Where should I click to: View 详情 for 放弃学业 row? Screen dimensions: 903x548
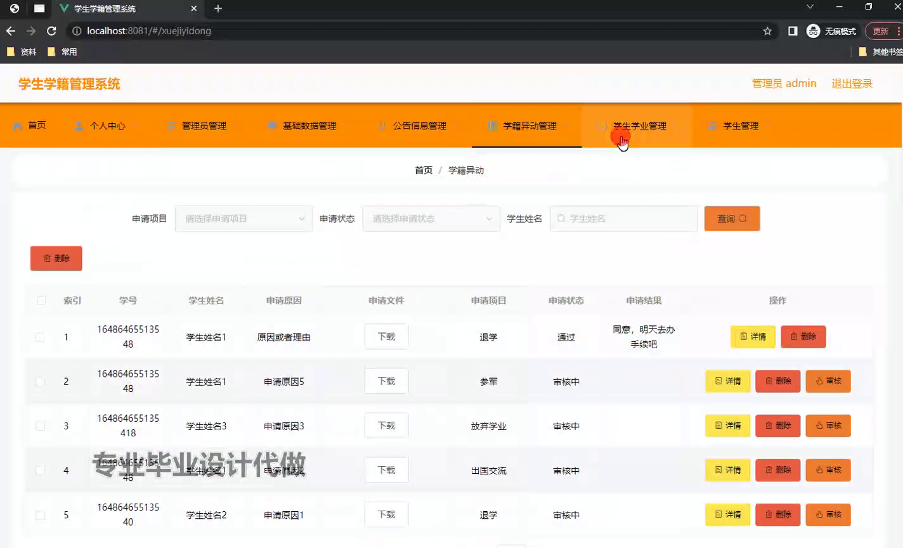(728, 426)
